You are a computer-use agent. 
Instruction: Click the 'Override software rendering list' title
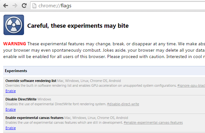click(x=31, y=81)
